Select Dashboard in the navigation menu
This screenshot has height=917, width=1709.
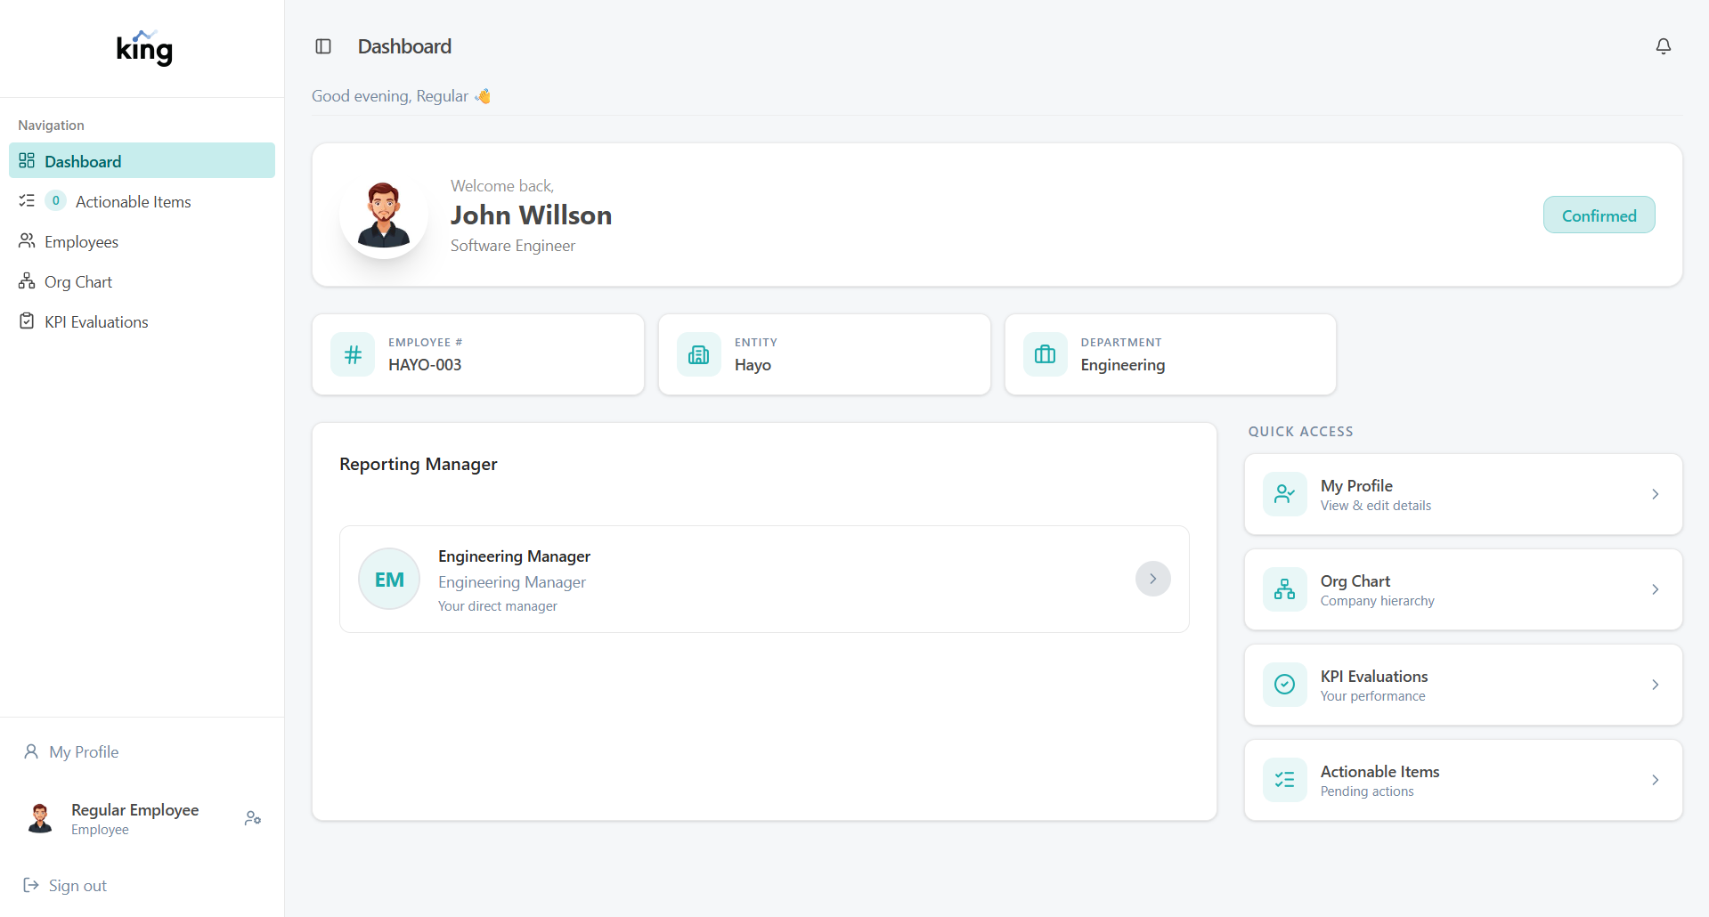142,160
